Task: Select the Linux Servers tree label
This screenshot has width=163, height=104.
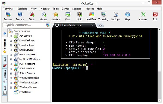Action: (x=26, y=50)
